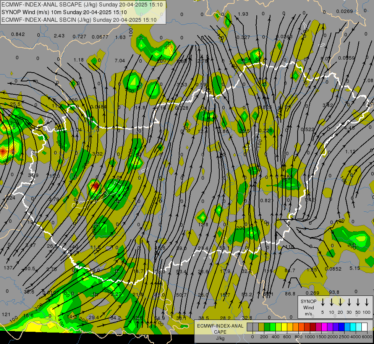The image size is (374, 344).
Task: Click the SYNOP Wind 10m header line
Action: [x=64, y=12]
